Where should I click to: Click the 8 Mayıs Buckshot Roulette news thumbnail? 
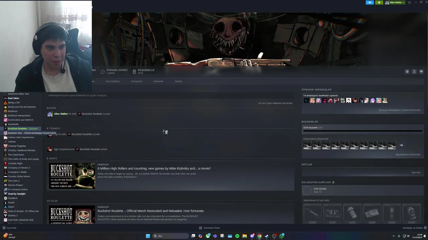(x=72, y=176)
